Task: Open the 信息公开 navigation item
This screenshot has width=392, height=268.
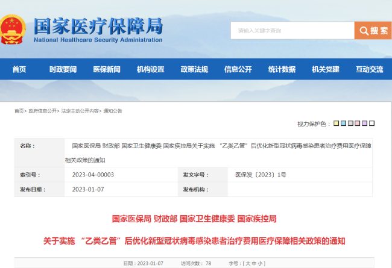Action: pyautogui.click(x=238, y=69)
